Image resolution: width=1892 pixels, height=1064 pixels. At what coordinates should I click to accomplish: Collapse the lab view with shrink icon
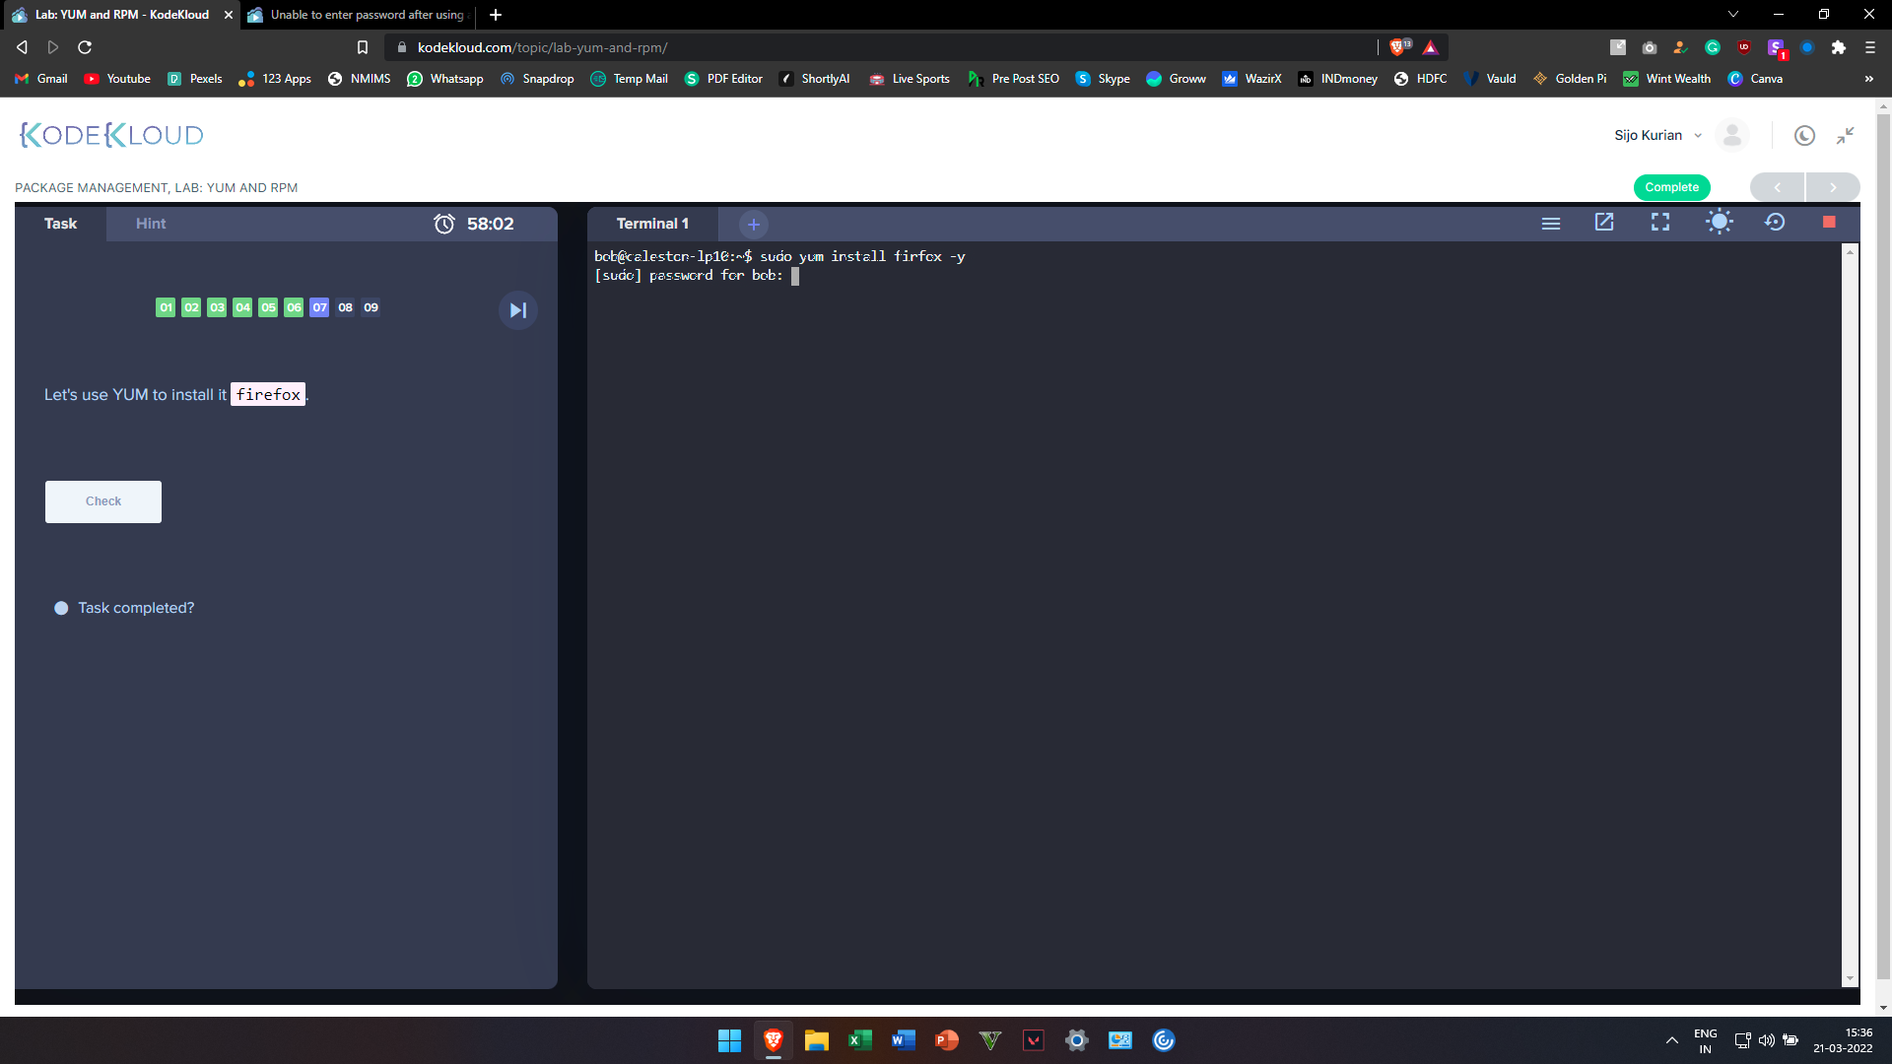pos(1845,135)
